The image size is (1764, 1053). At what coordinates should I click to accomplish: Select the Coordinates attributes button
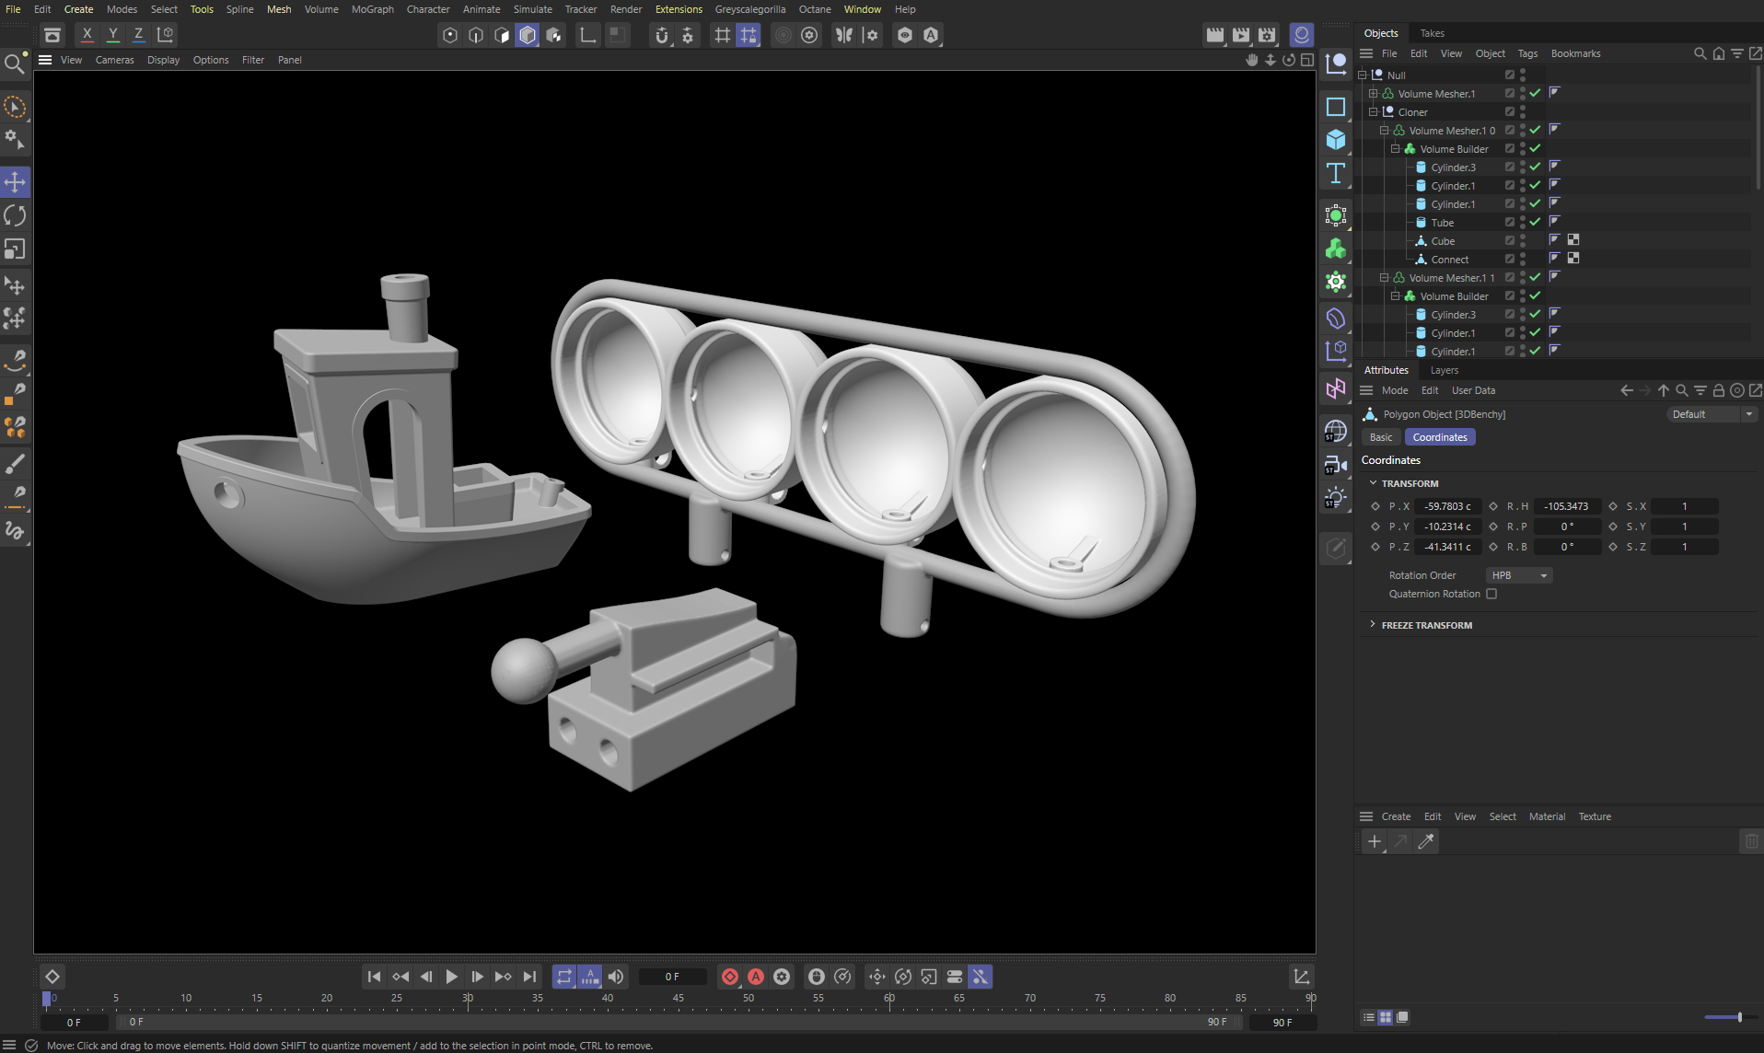tap(1440, 437)
